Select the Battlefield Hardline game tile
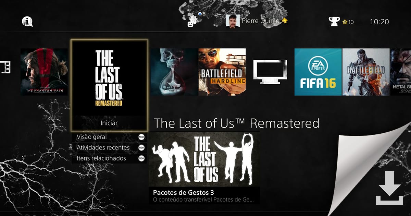The width and height of the screenshot is (411, 216). pos(222,72)
